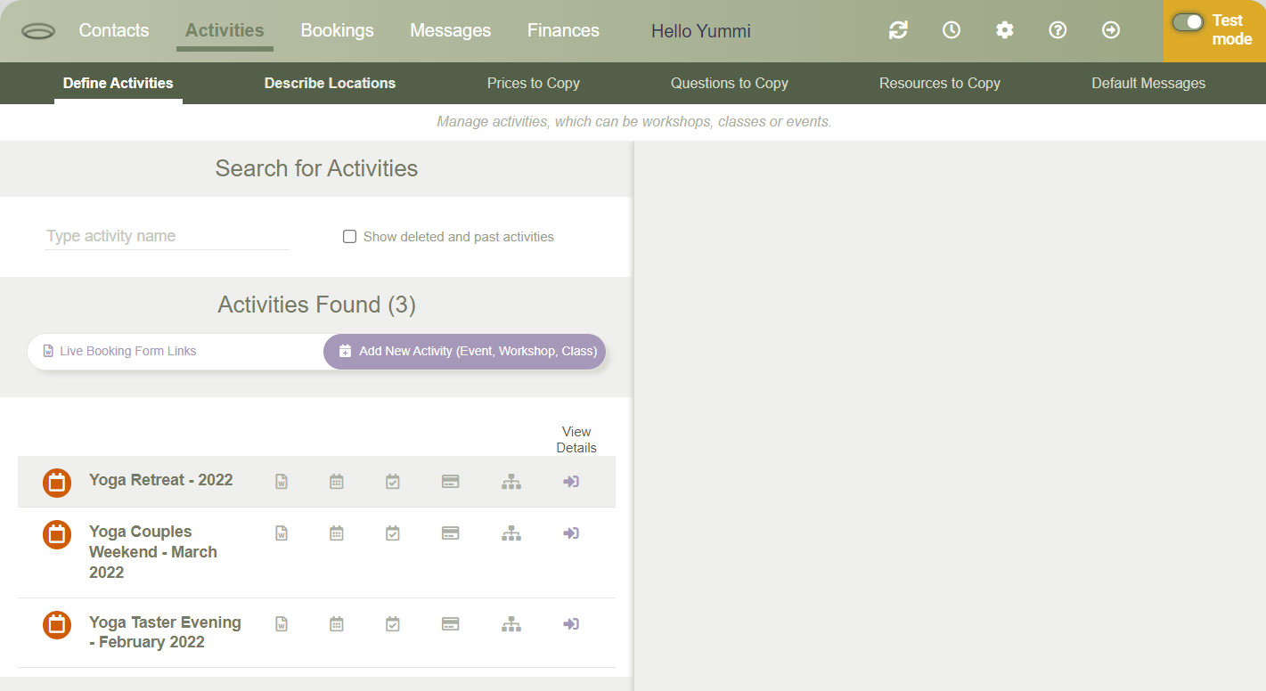
Task: Click the help question mark icon
Action: (x=1058, y=30)
